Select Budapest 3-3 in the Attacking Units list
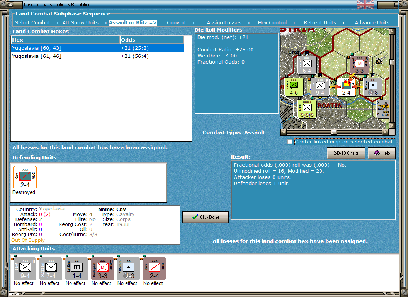 coord(102,269)
